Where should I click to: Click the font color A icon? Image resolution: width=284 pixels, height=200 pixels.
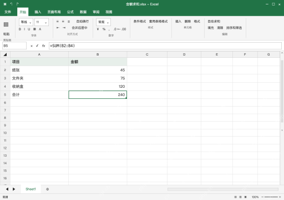pyautogui.click(x=40, y=29)
